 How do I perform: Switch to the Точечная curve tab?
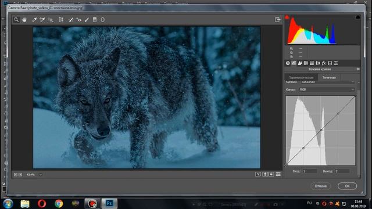point(329,77)
